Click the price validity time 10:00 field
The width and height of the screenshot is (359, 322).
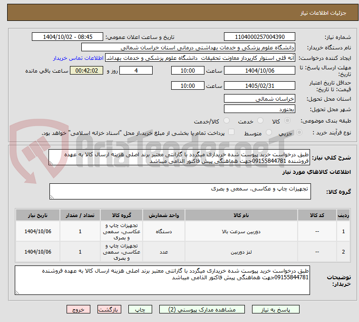pyautogui.click(x=187, y=86)
